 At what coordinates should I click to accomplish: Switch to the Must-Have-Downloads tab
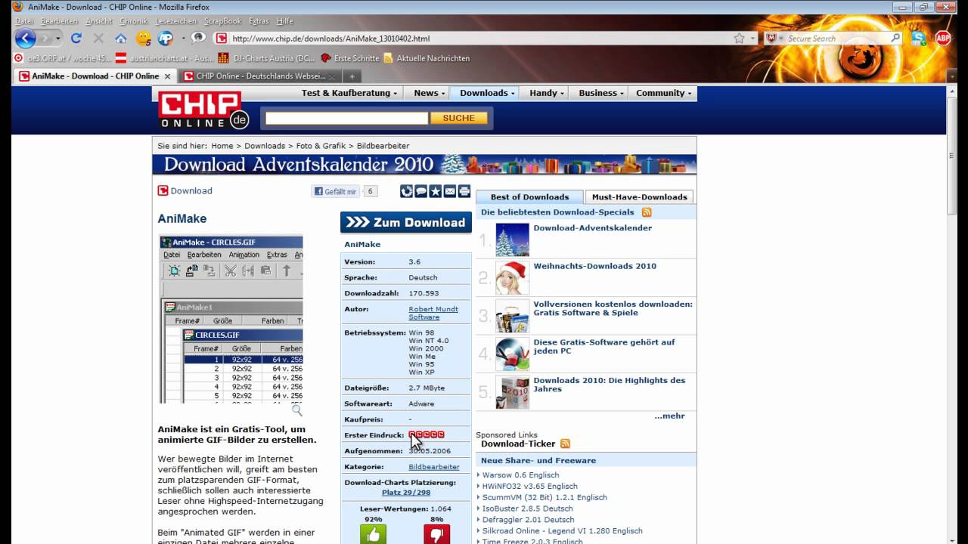tap(639, 197)
